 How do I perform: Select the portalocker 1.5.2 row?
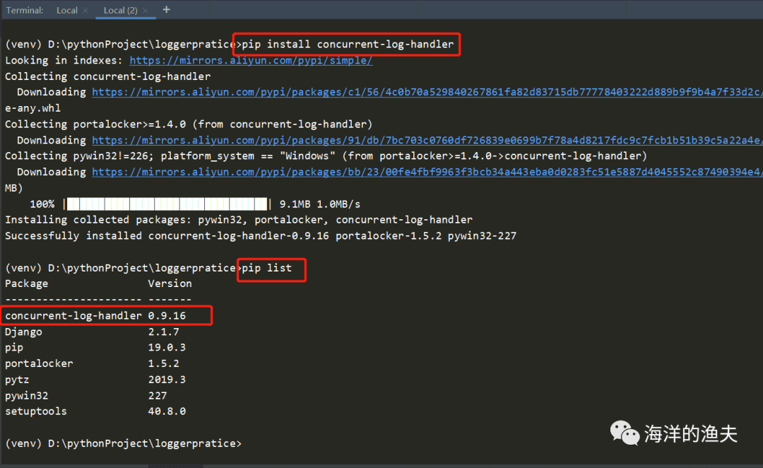pyautogui.click(x=92, y=363)
